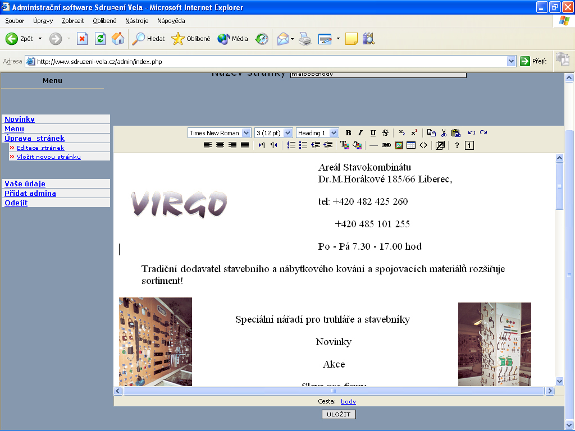The height and width of the screenshot is (431, 575).
Task: Toggle underline formatting button
Action: click(x=373, y=133)
